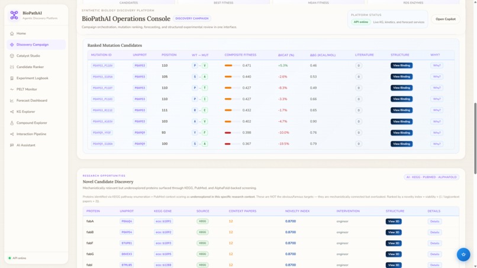The height and width of the screenshot is (268, 477).
Task: Click View Binding for 0.402 fitness row
Action: (402, 121)
